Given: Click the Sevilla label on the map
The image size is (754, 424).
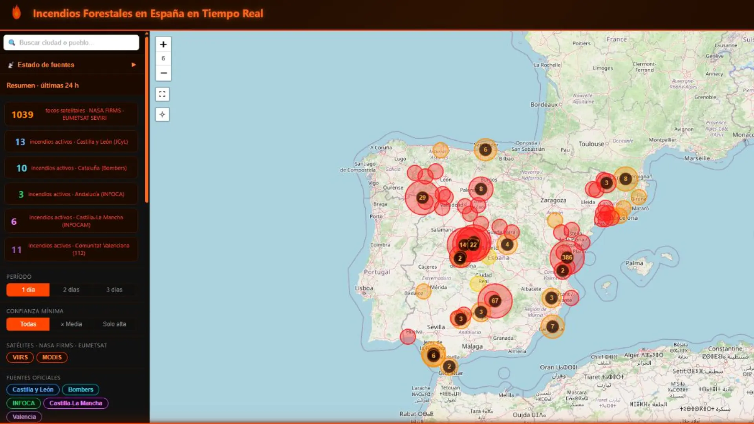Looking at the screenshot, I should 436,327.
